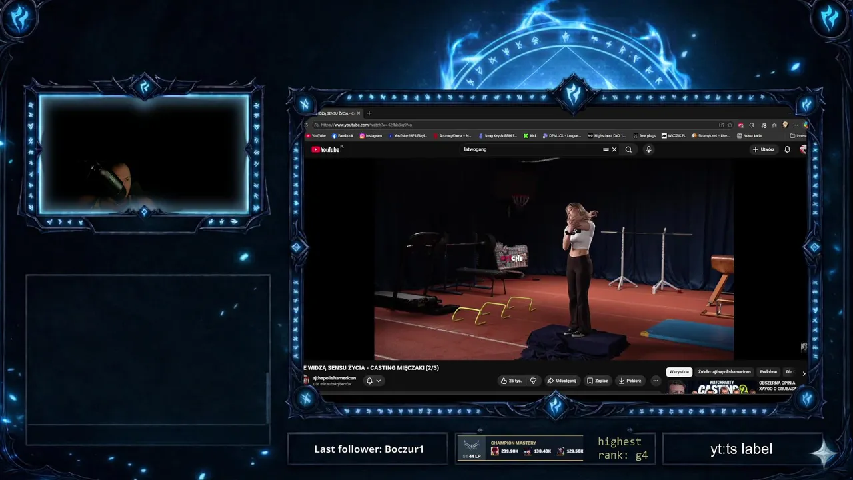Open the YouTube account avatar
This screenshot has width=853, height=480.
click(x=802, y=149)
